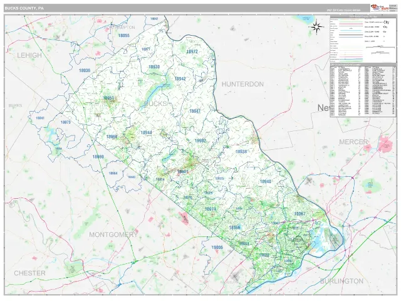
Task: Select ZIP code 19053 label
Action: [244, 243]
